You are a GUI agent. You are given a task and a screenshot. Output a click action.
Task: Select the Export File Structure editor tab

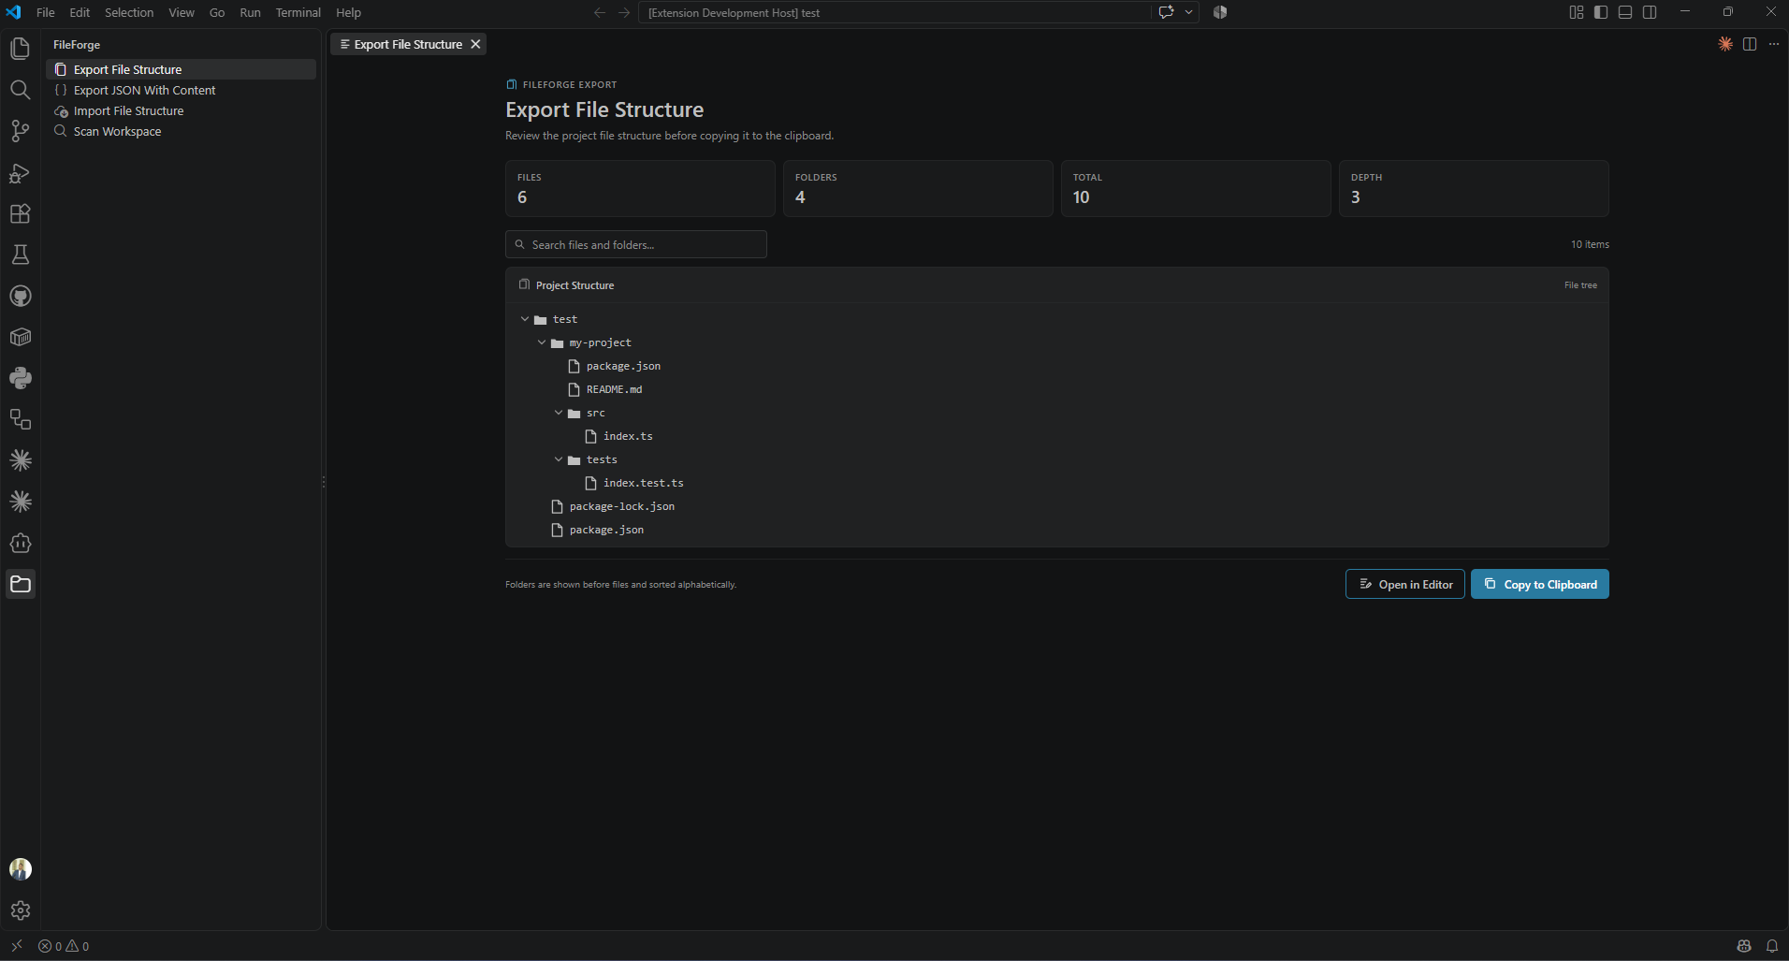pyautogui.click(x=408, y=44)
